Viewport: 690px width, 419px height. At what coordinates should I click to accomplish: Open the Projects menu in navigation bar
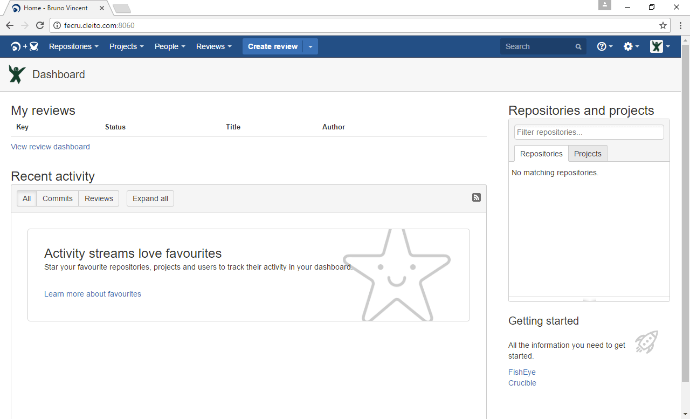(127, 46)
